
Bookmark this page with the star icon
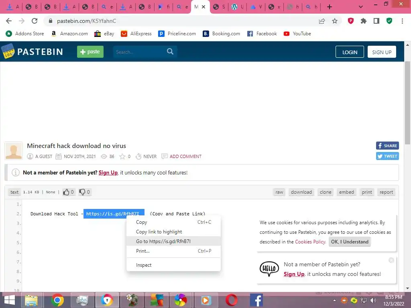point(335,21)
